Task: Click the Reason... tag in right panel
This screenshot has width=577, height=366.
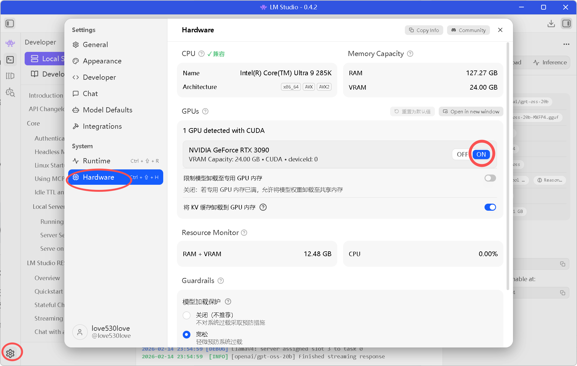Action: [550, 180]
